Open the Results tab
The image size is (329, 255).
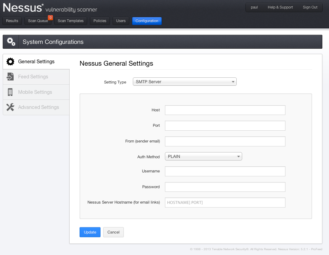[12, 21]
